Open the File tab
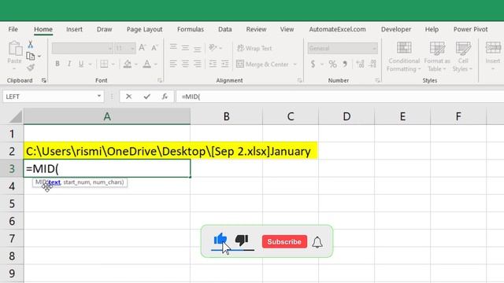 13,29
